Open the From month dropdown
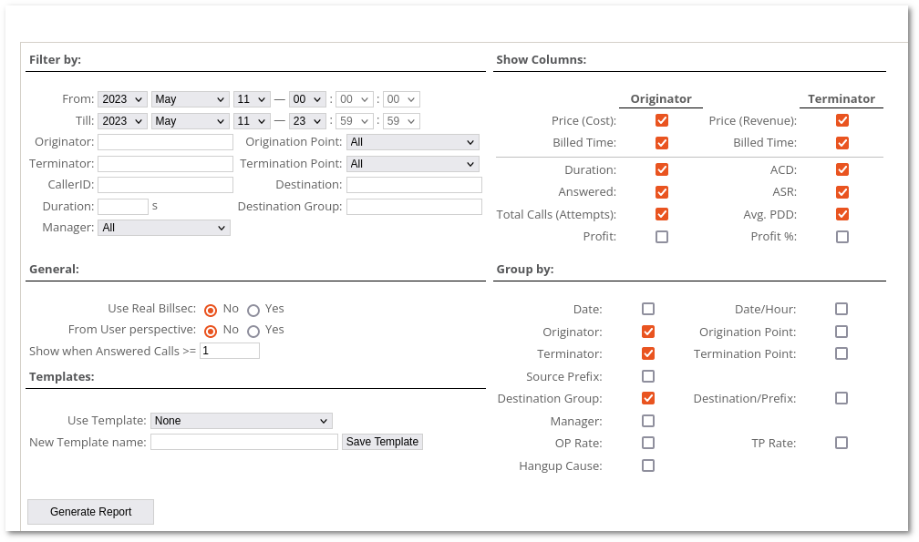 point(190,99)
